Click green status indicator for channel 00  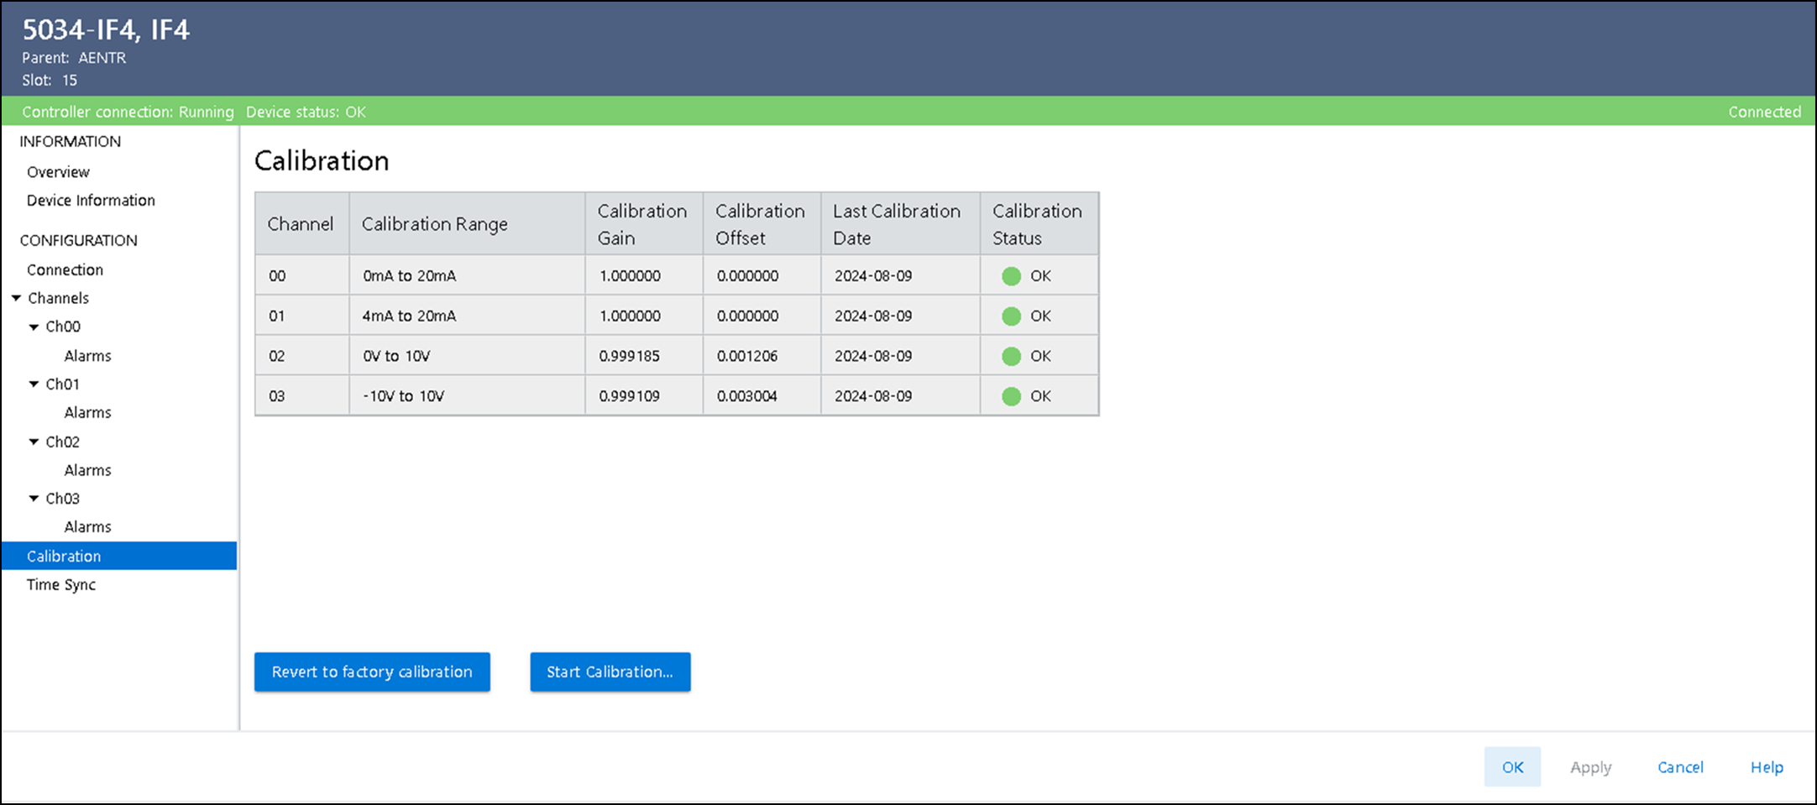point(1011,276)
